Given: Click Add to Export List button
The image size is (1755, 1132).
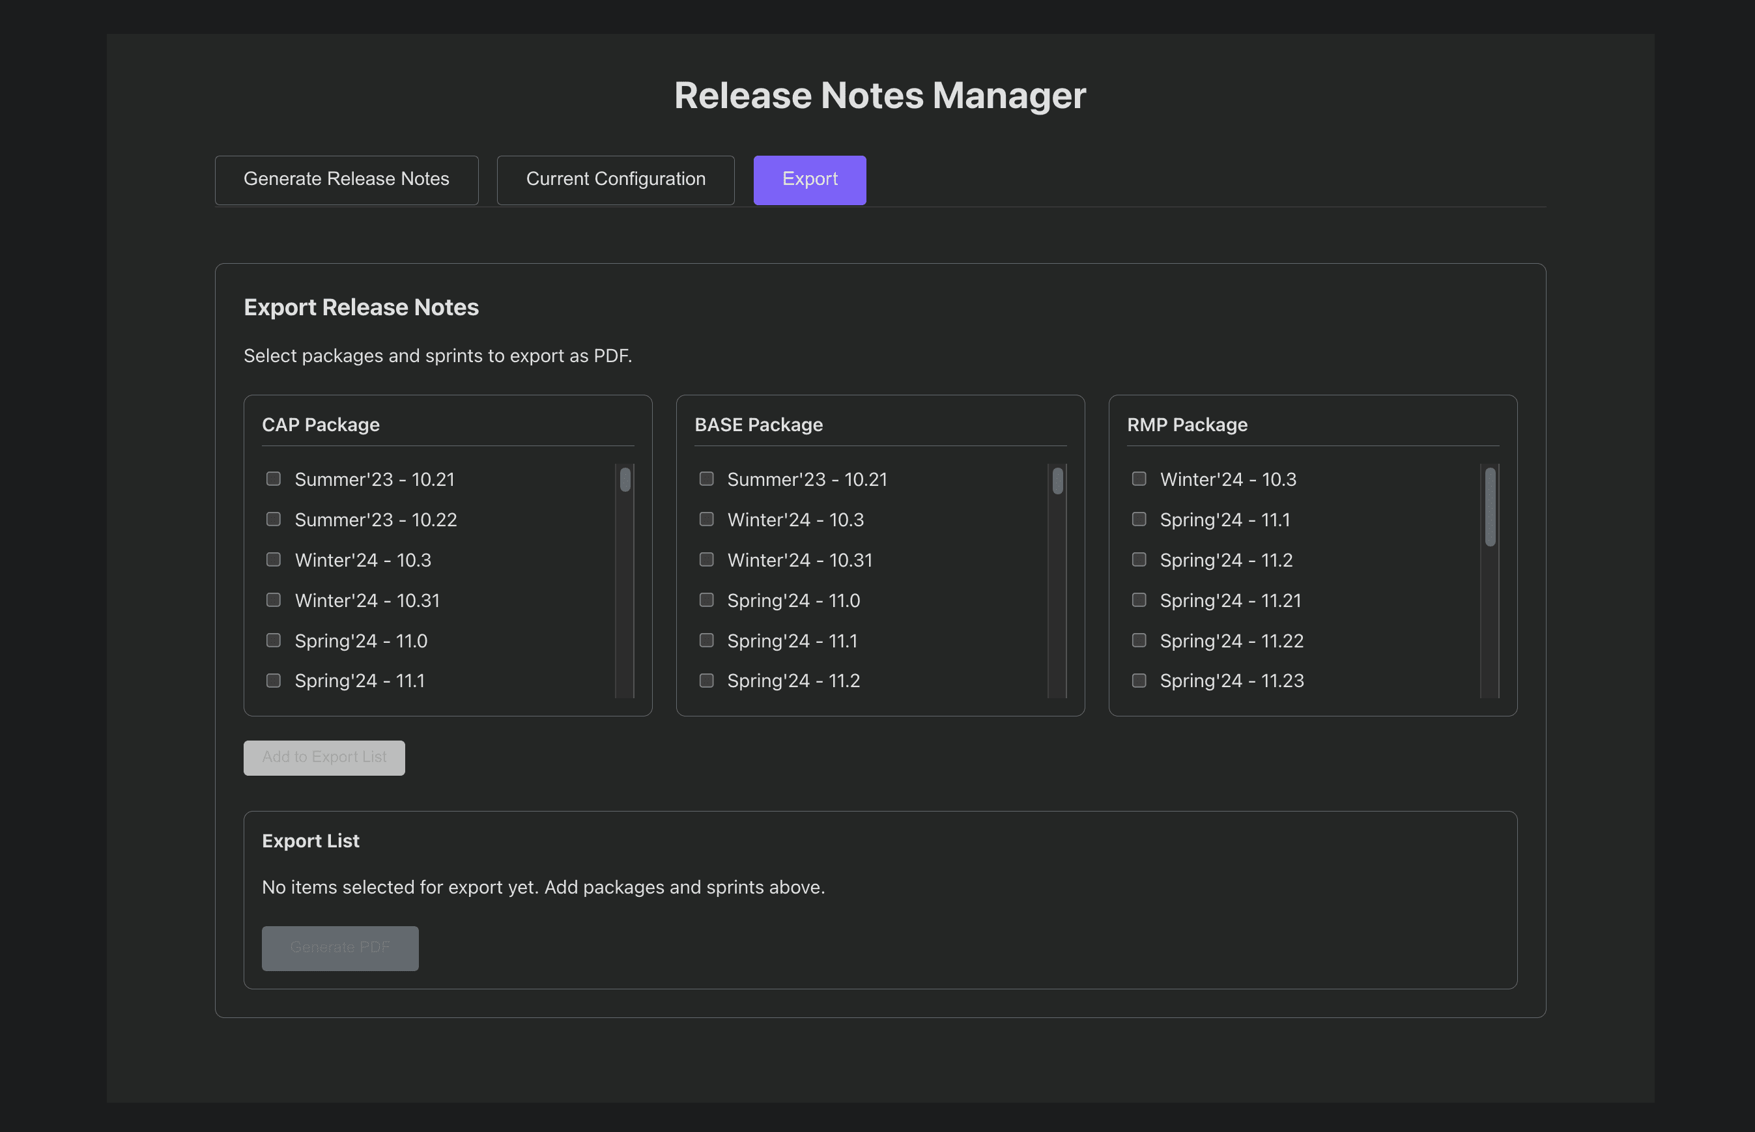Looking at the screenshot, I should [x=324, y=757].
